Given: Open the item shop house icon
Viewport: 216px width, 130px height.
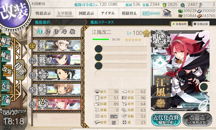Looking at the screenshot, I should click(x=167, y=13).
